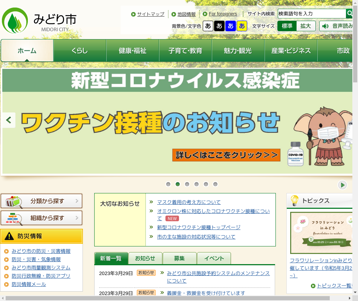Switch to the イベント tab
This screenshot has height=301, width=358.
tap(214, 258)
